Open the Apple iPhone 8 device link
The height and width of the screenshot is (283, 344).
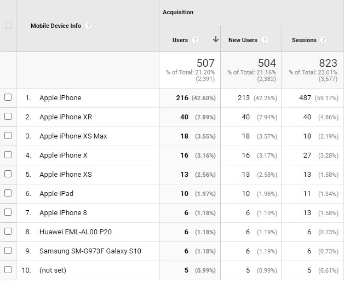(x=63, y=212)
